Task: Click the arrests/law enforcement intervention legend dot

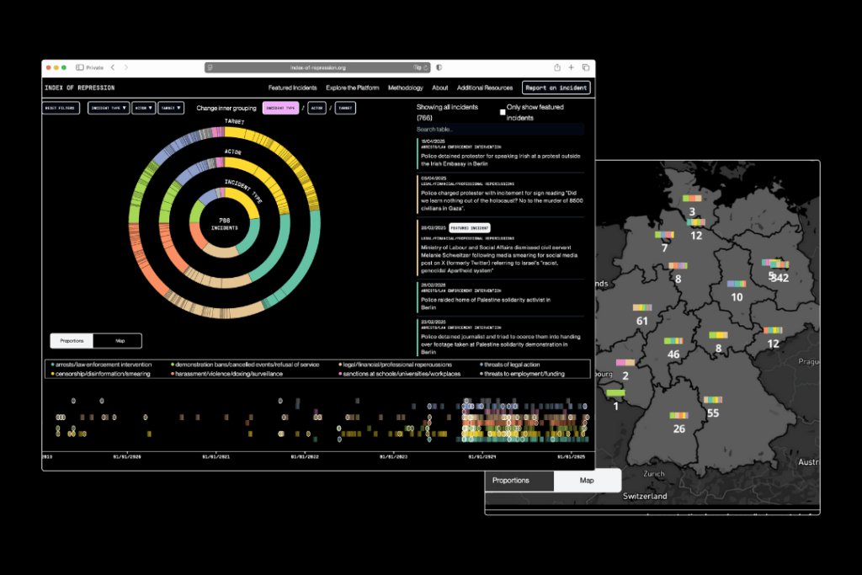Action: (x=52, y=365)
